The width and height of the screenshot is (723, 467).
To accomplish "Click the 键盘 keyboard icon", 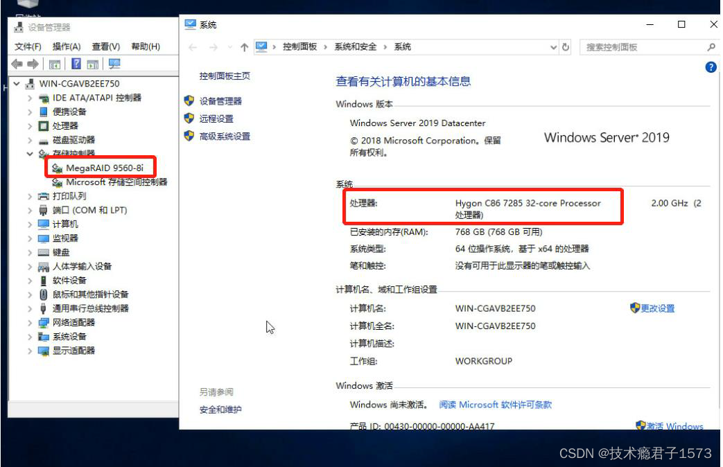I will tap(44, 253).
